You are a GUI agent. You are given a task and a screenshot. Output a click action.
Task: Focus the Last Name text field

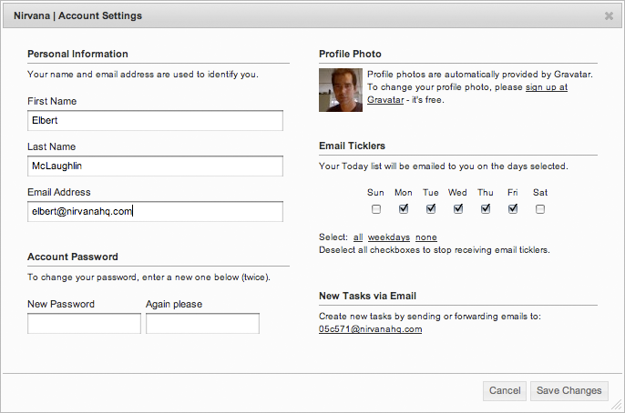pos(155,166)
